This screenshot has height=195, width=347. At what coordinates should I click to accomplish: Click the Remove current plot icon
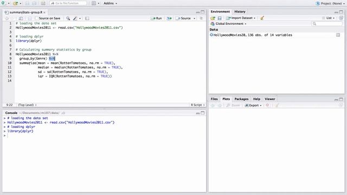[267, 106]
